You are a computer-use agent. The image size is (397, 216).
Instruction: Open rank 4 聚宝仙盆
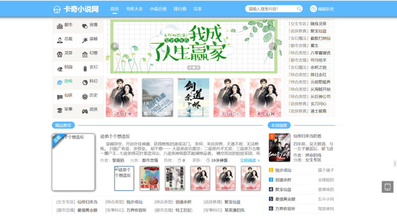pyautogui.click(x=283, y=189)
